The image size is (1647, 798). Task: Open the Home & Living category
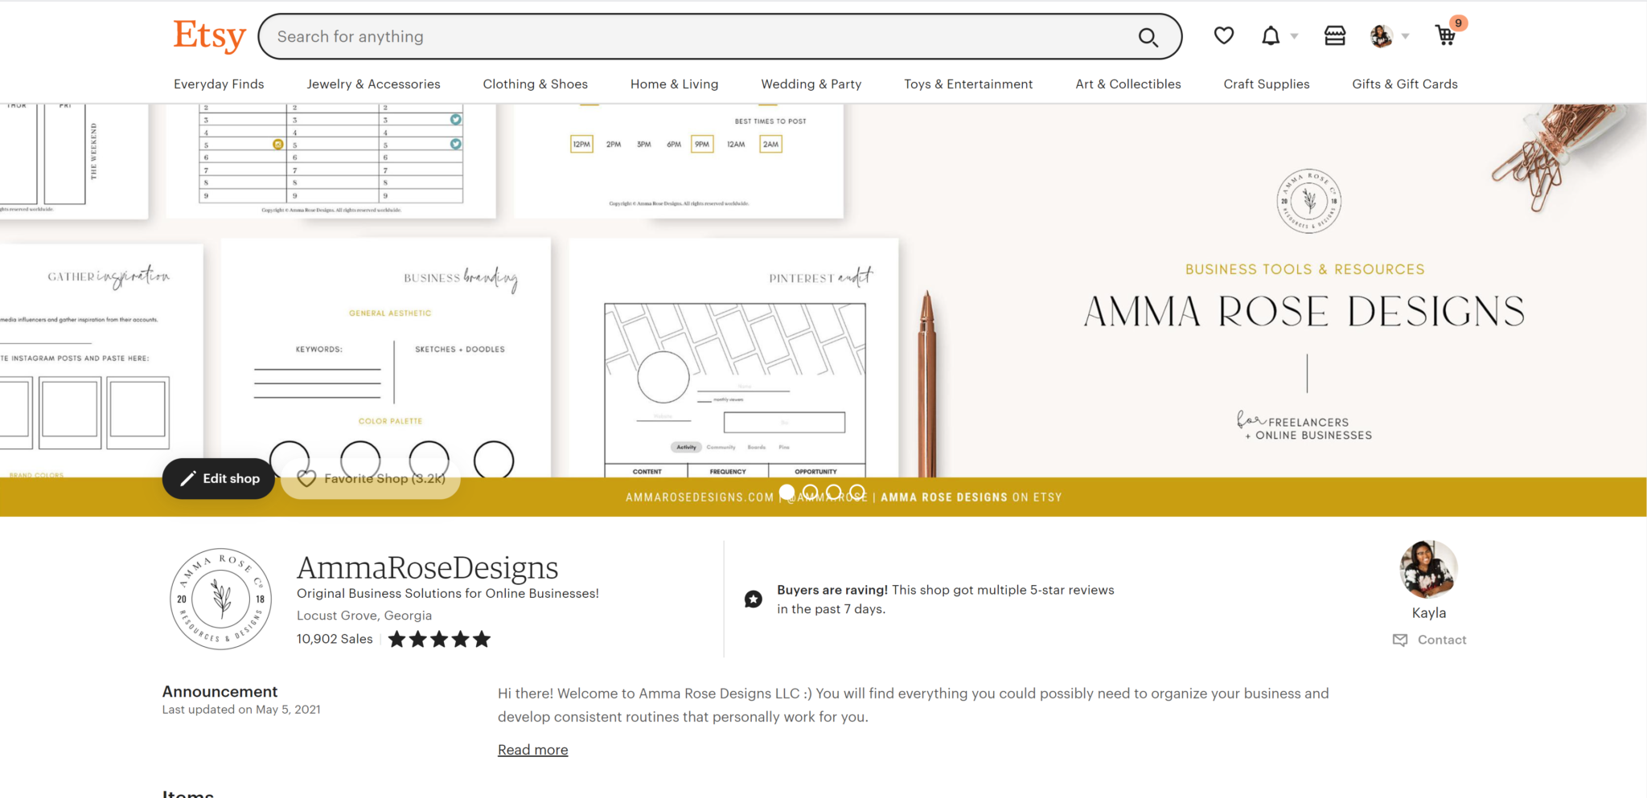(674, 84)
